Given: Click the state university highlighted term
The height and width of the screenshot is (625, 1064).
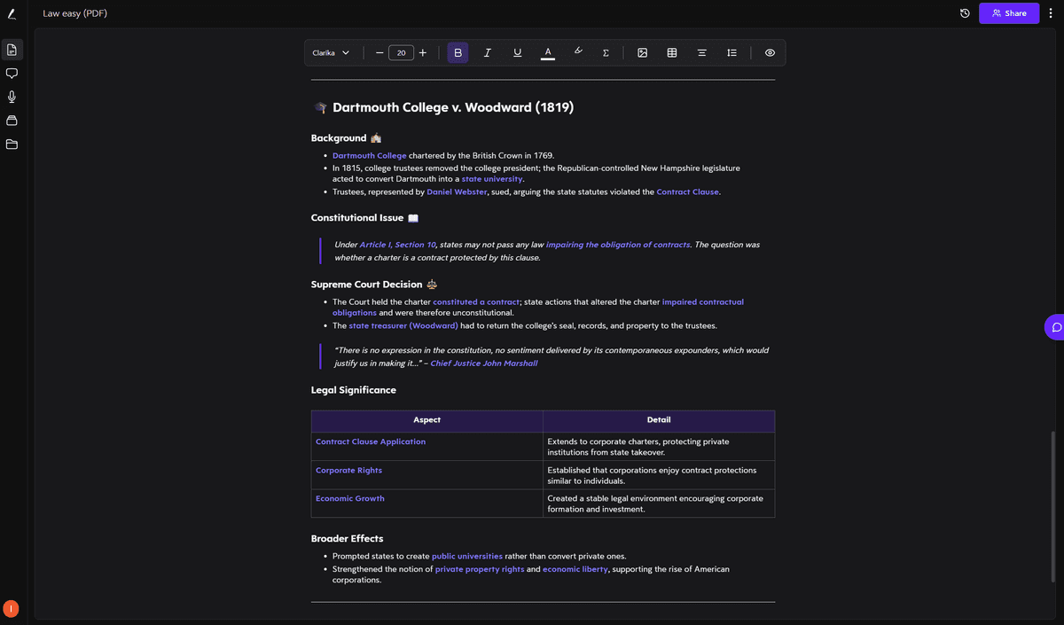Looking at the screenshot, I should (492, 179).
